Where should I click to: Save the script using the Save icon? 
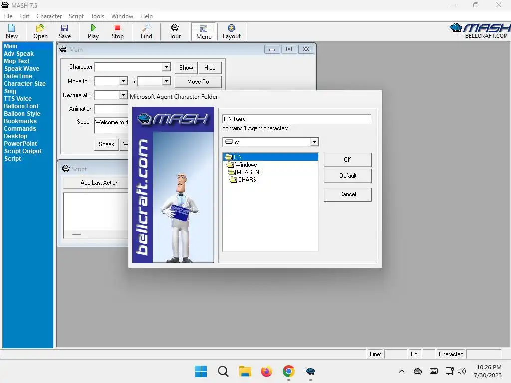[65, 31]
